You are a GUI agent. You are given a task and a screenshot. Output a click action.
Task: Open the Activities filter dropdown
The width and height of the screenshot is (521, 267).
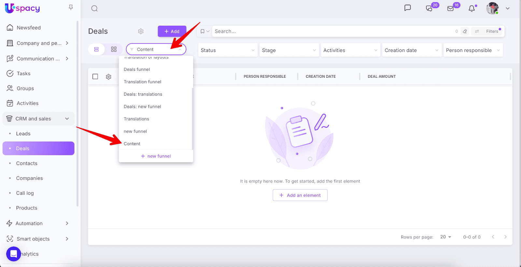click(x=350, y=50)
